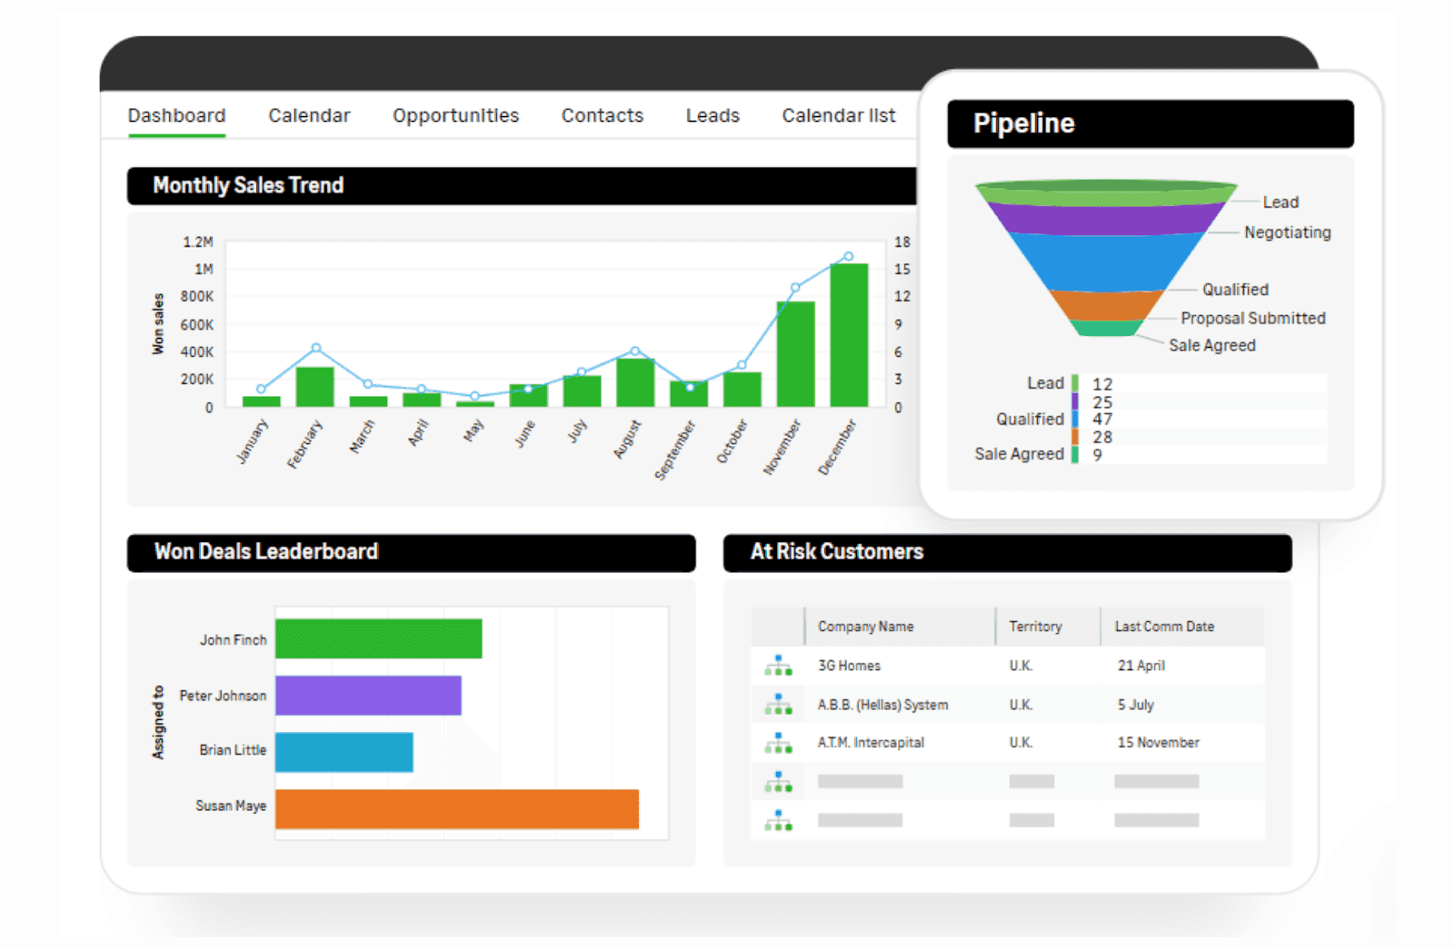
Task: Open the Leads tab
Action: tap(712, 115)
